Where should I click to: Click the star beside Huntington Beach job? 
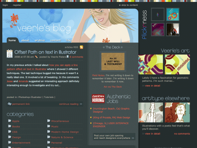(x=91, y=109)
